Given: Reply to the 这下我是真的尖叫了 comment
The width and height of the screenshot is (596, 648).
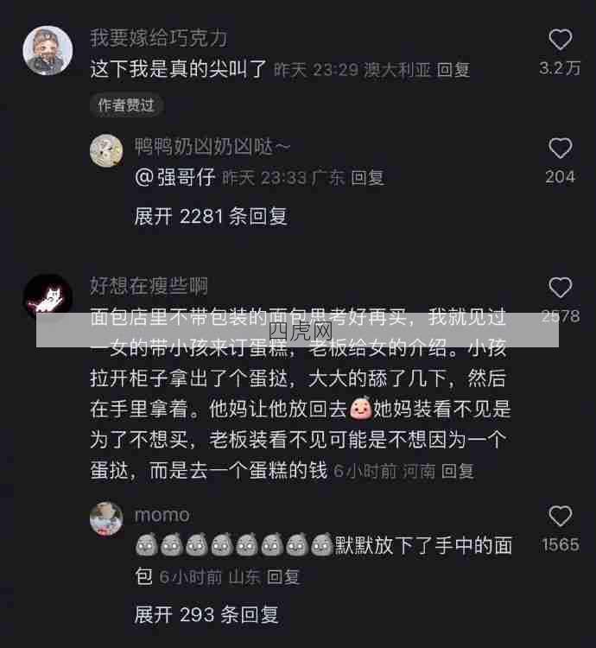Looking at the screenshot, I should click(453, 70).
